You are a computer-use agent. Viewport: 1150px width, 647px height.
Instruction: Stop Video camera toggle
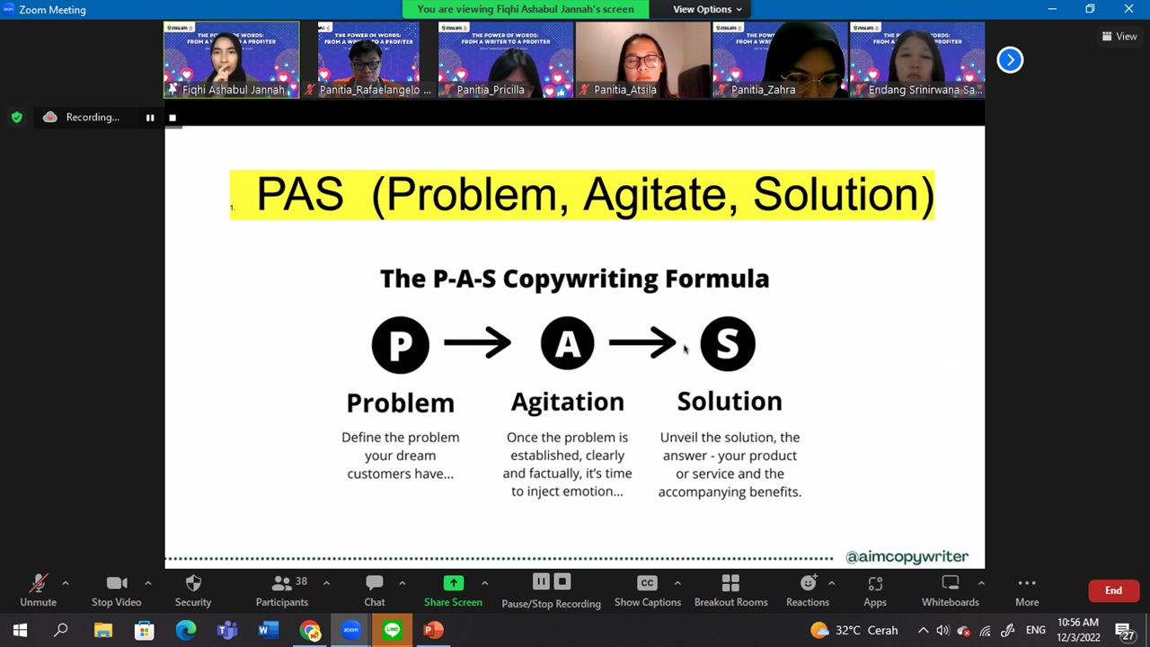(116, 589)
